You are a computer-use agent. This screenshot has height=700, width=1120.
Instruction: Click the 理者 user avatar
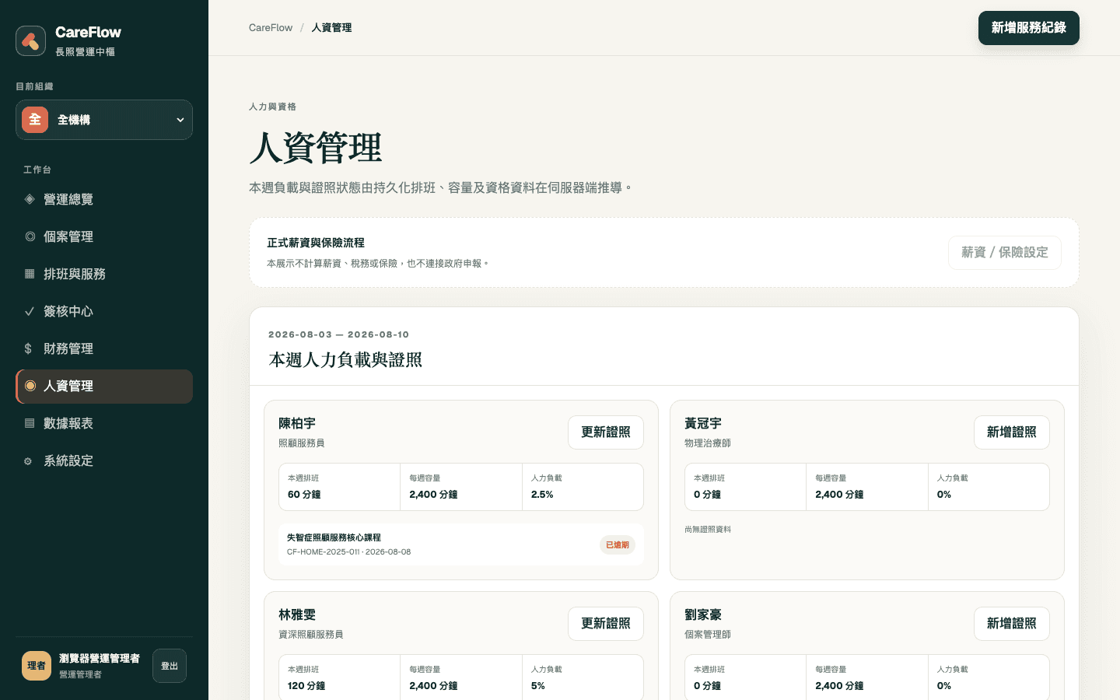point(37,666)
